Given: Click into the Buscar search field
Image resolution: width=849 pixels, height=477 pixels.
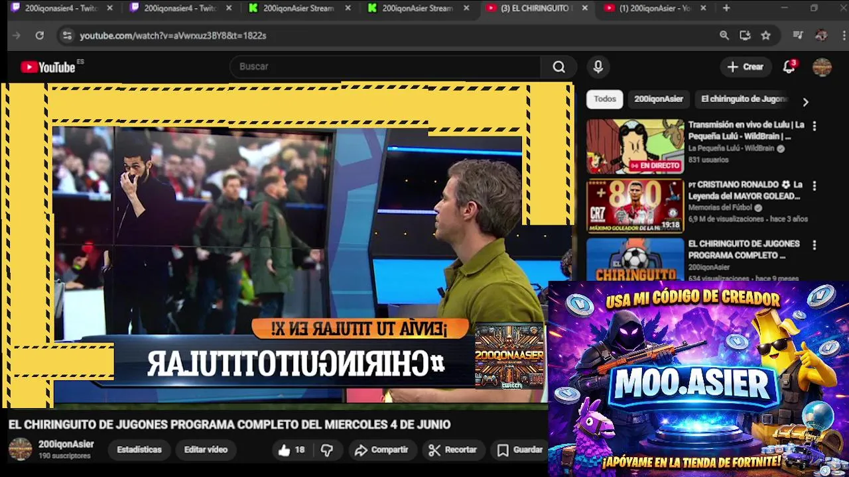Looking at the screenshot, I should point(385,67).
